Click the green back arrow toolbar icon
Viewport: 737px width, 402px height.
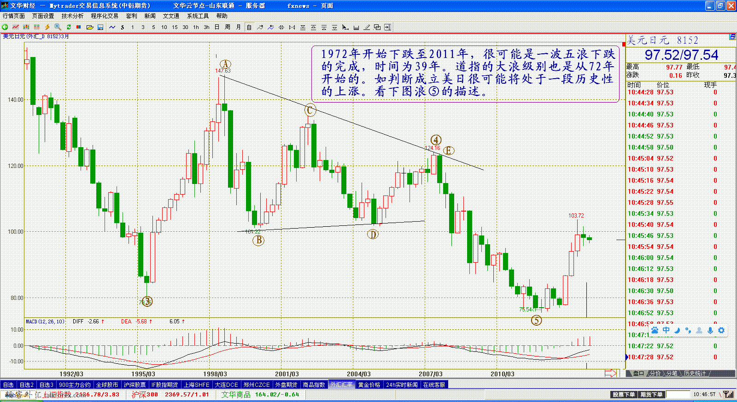coord(5,27)
